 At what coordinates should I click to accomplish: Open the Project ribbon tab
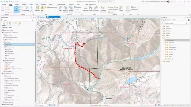[x=4, y=4]
